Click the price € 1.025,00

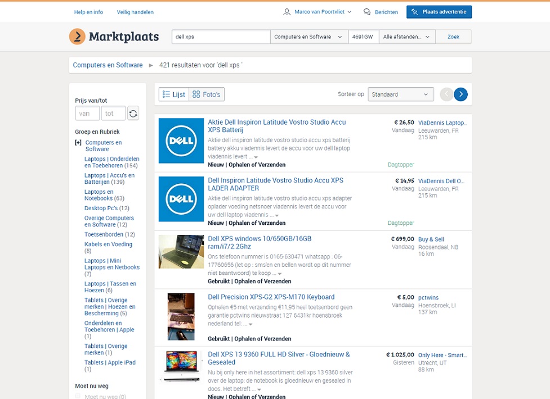tap(400, 355)
